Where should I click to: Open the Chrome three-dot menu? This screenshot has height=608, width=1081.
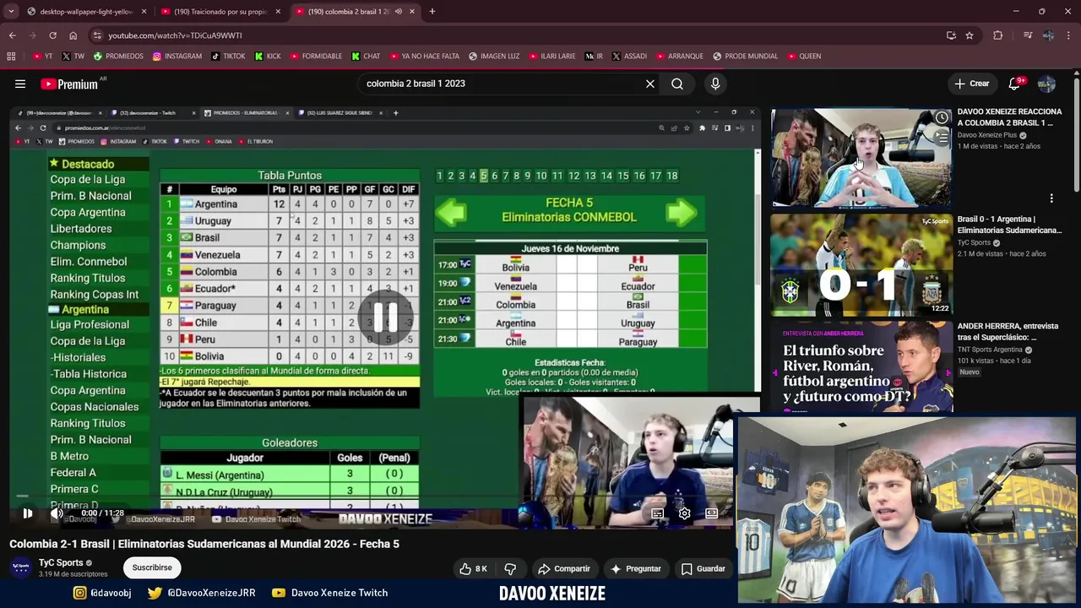1069,35
